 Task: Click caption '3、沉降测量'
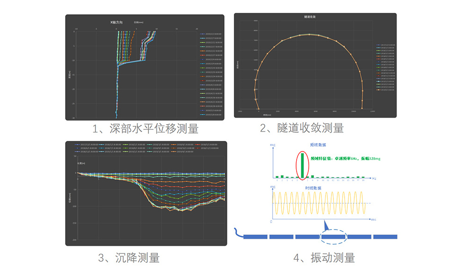pos(129,258)
